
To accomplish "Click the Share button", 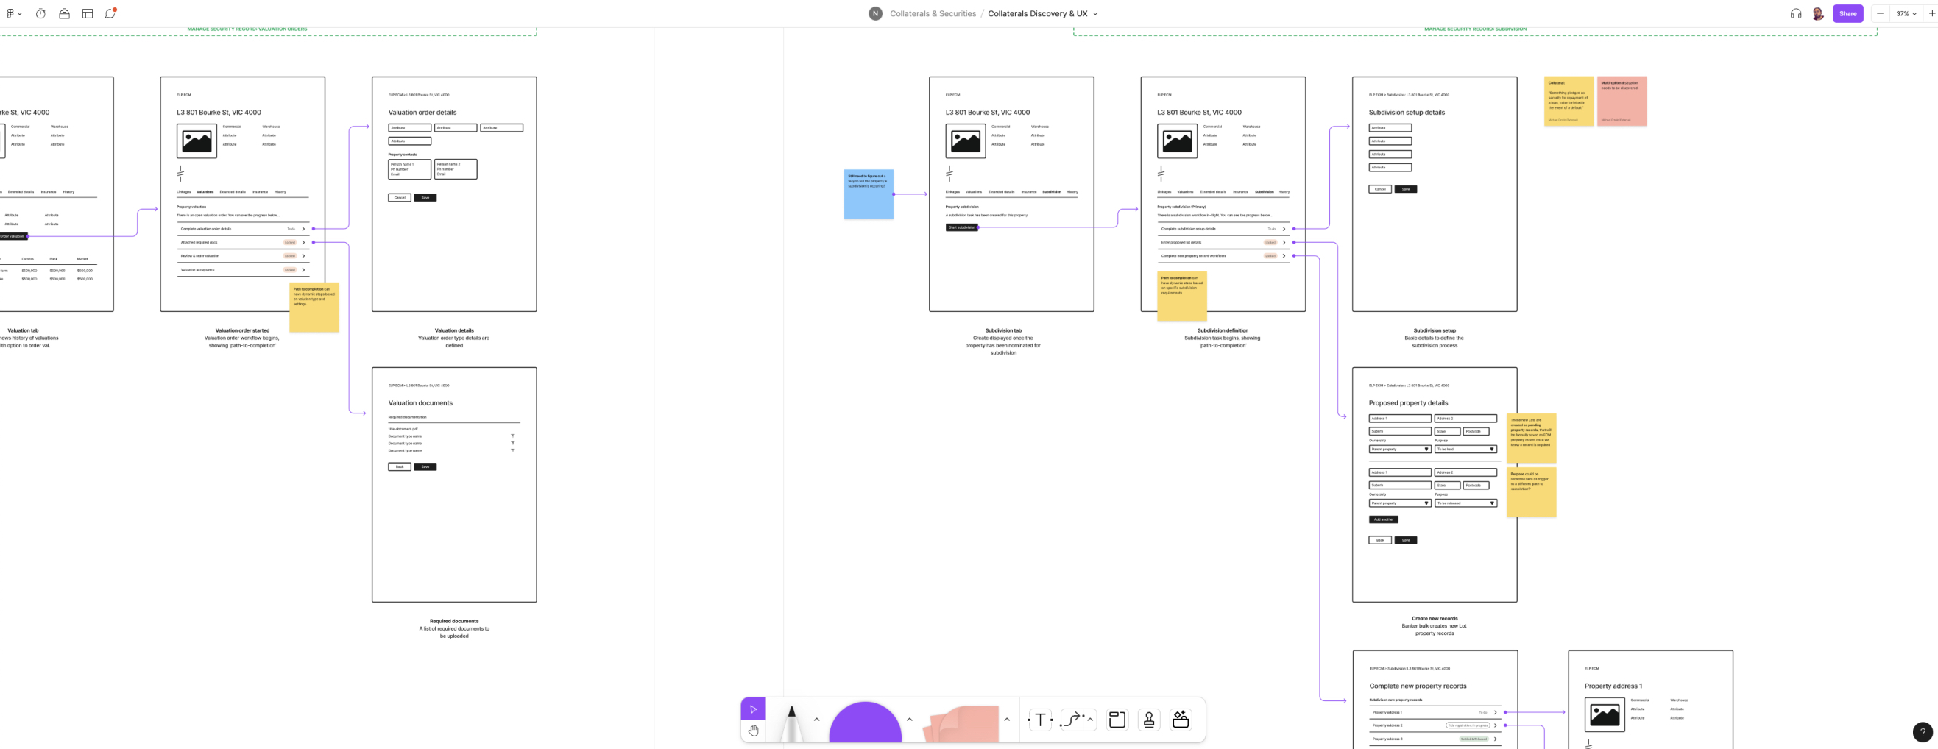I will pos(1847,13).
